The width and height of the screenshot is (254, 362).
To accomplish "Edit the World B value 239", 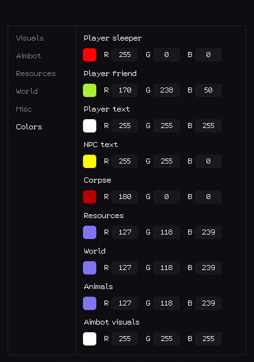I will pos(208,268).
